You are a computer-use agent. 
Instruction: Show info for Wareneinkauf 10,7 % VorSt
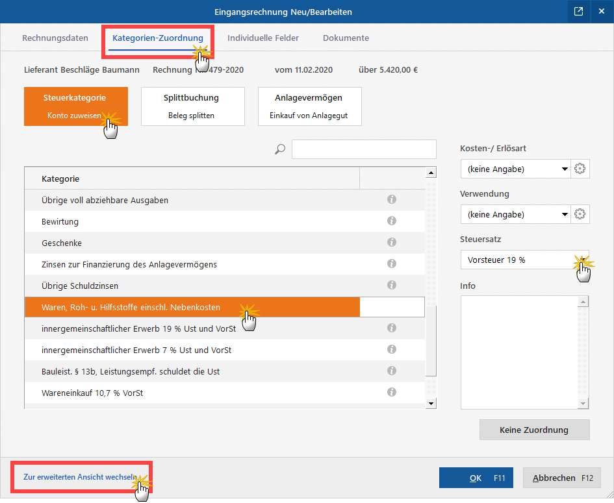pos(392,393)
